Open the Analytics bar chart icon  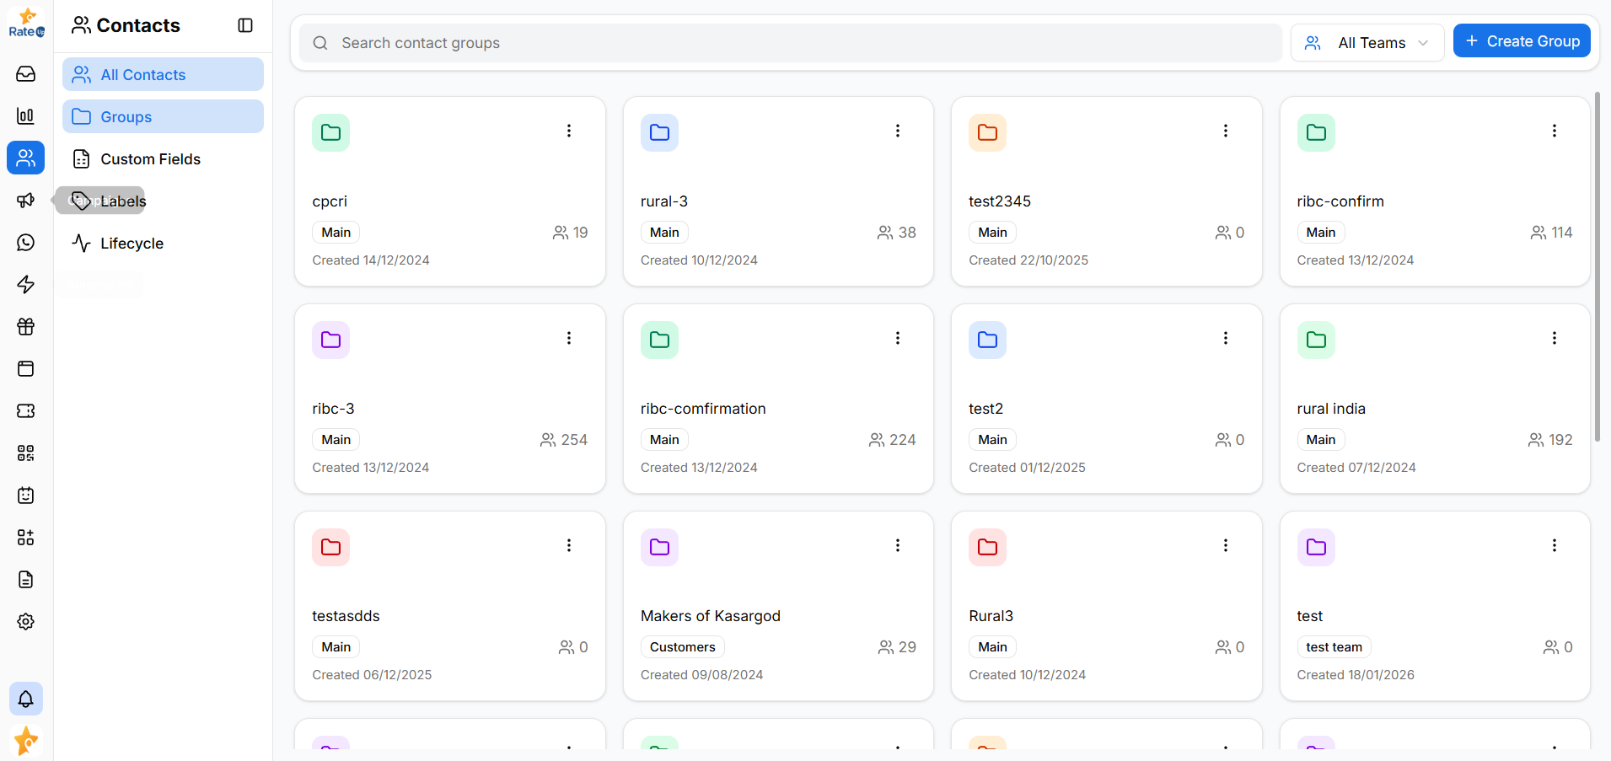click(26, 115)
